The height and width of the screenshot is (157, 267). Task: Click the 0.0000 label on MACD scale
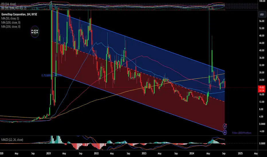click(x=262, y=143)
